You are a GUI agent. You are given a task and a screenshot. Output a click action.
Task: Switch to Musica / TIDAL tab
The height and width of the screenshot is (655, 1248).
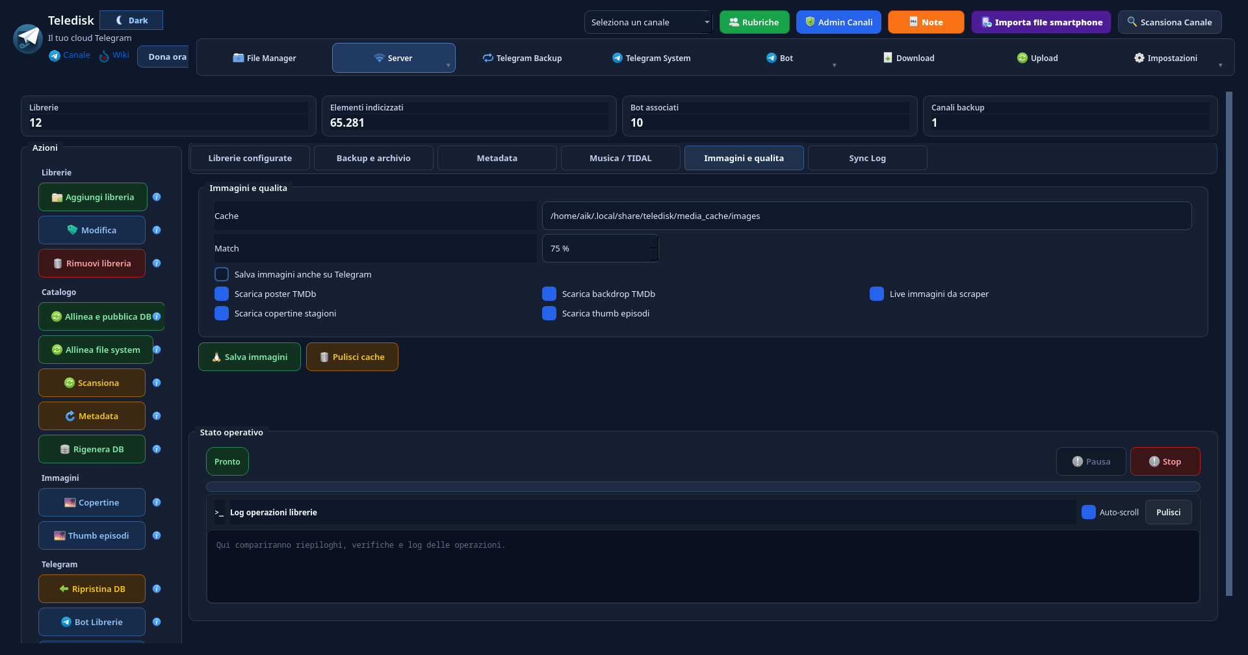click(621, 158)
